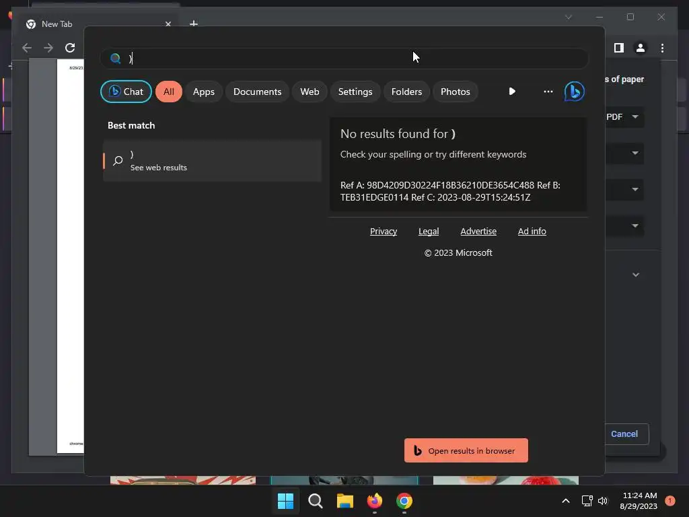Filter search results by Documents
Viewport: 689px width, 517px height.
(x=258, y=92)
